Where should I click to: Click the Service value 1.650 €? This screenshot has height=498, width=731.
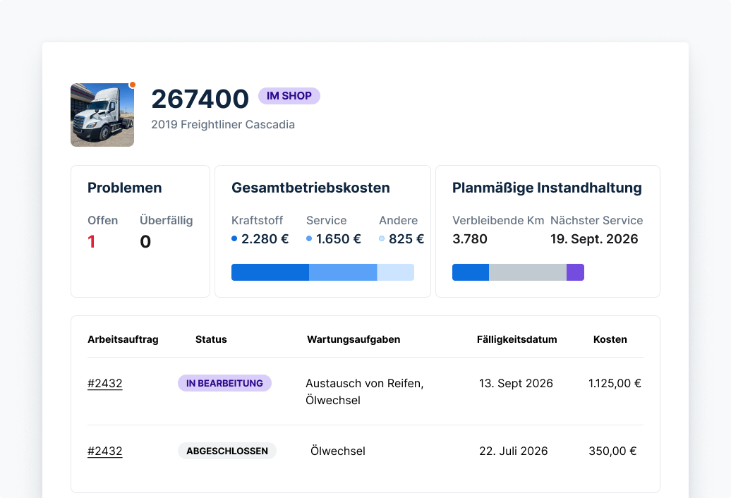[339, 239]
